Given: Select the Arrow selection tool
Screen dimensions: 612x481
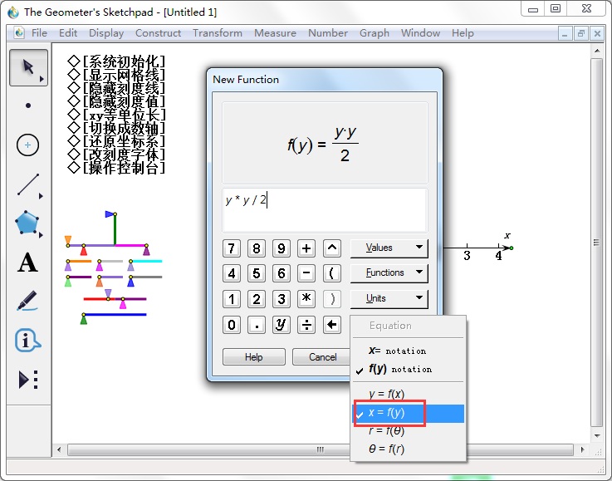Looking at the screenshot, I should [28, 67].
